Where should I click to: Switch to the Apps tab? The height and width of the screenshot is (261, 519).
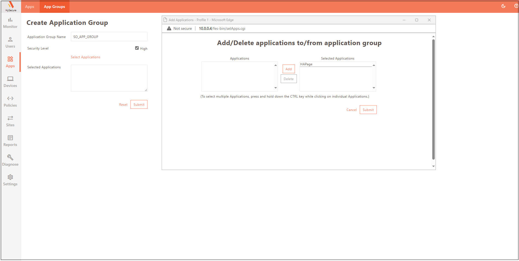[30, 7]
